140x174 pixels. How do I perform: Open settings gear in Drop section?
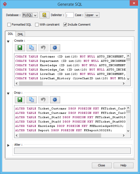[55, 100]
